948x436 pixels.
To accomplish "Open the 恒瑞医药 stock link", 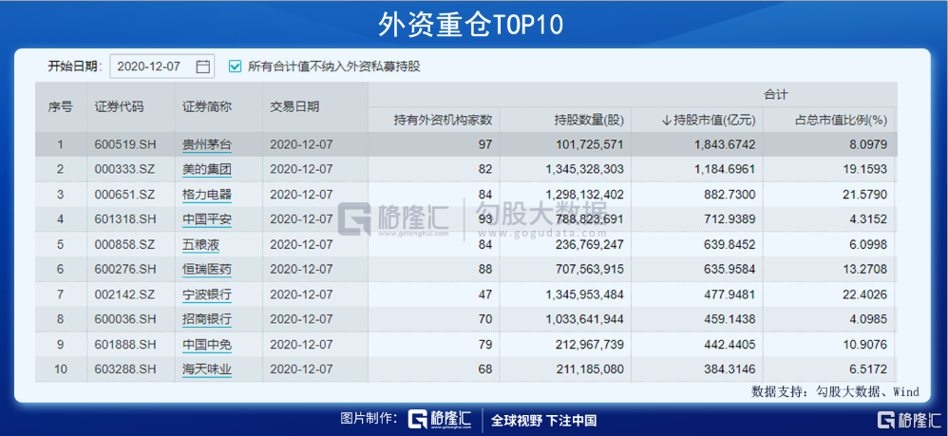I will point(207,269).
